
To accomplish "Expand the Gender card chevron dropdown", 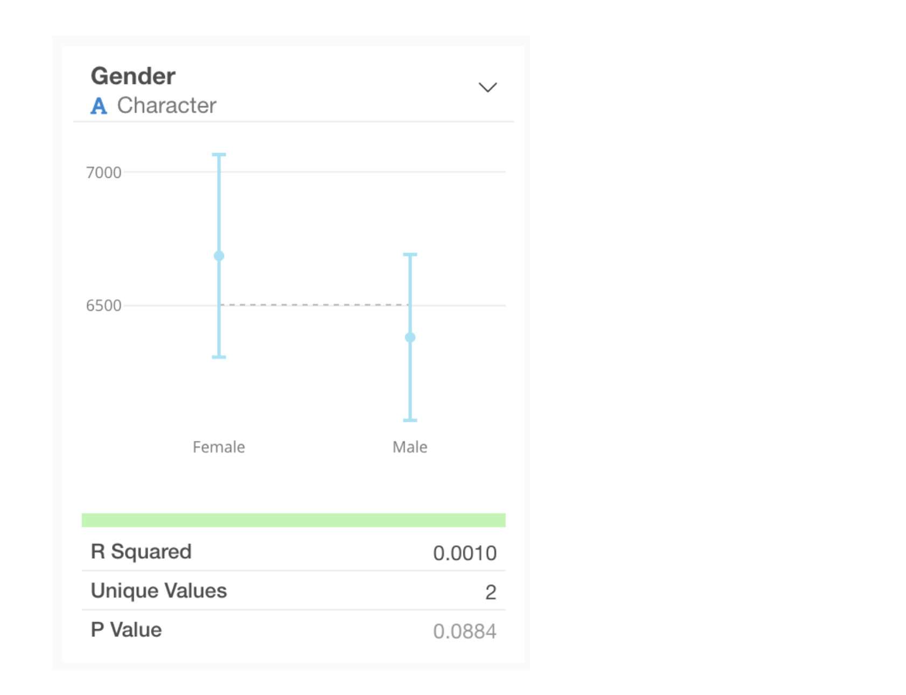I will tap(487, 87).
